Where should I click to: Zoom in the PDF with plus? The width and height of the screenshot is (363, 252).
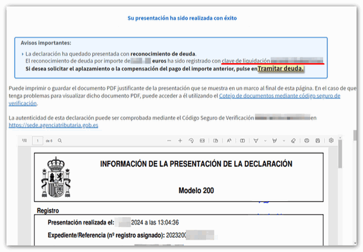180,141
